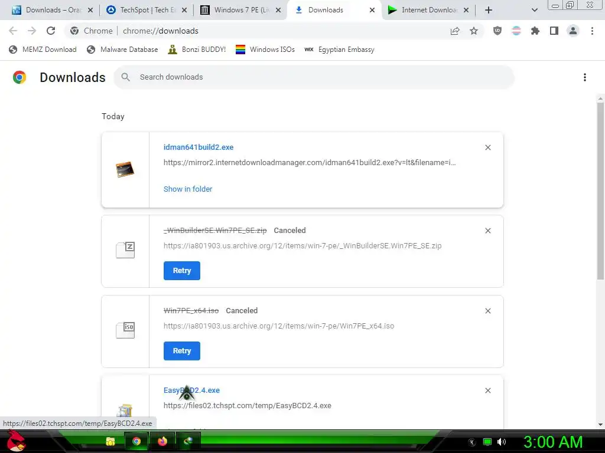Screen dimensions: 605x453
Task: Click the archive.org WinBuilderSE zip URL
Action: click(302, 246)
